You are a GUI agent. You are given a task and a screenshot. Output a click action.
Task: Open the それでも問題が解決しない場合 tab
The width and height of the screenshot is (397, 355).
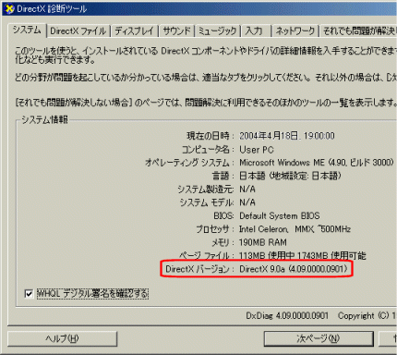pos(359,31)
